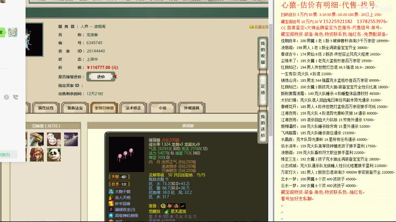Viewport: 396px width, 222px height.
Task: Click the green jade equipment icon
Action: [x=163, y=206]
